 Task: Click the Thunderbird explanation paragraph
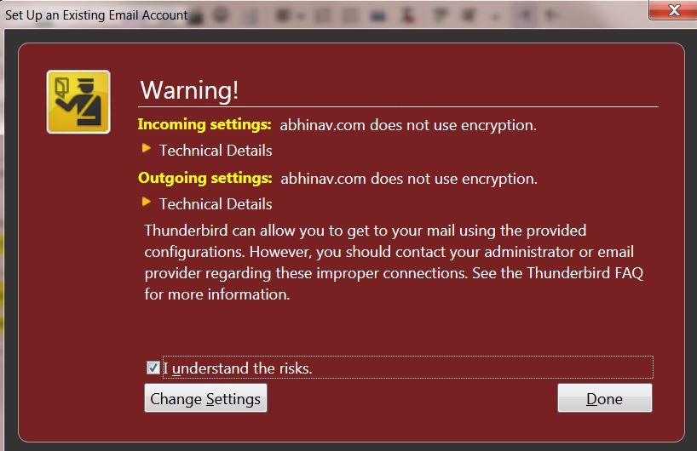pos(389,263)
